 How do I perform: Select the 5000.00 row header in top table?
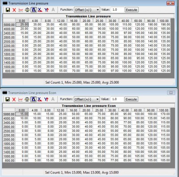[x=9, y=25]
